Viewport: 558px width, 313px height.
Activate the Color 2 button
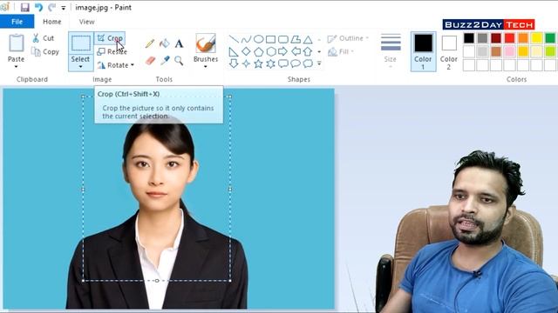click(x=449, y=52)
